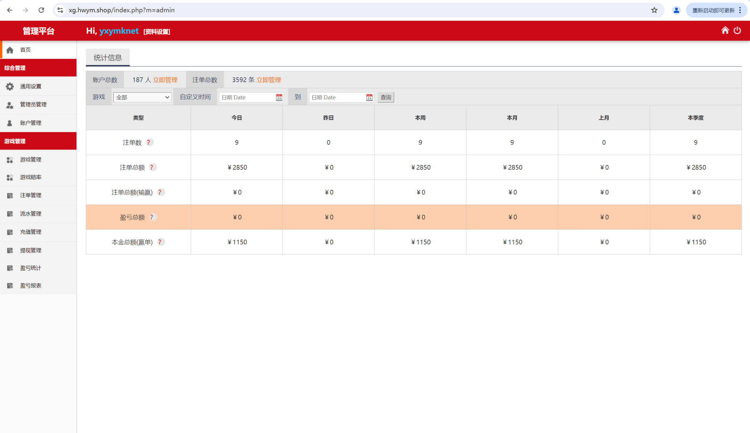
Task: Open Chrome three-dot update menu
Action: coord(740,10)
